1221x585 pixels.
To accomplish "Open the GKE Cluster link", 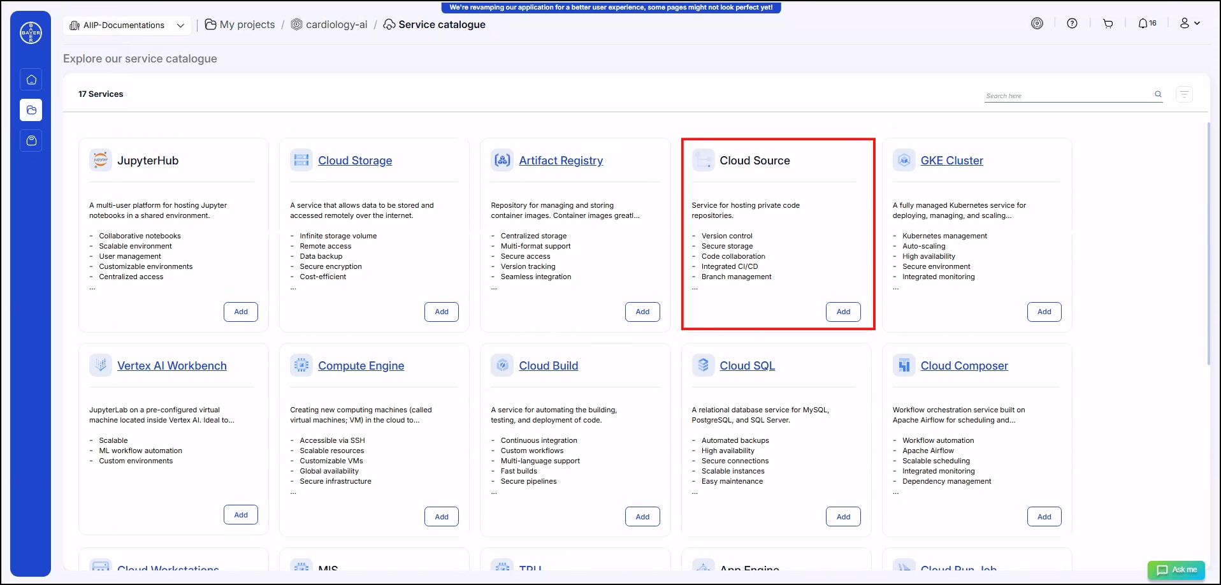I will pos(951,161).
